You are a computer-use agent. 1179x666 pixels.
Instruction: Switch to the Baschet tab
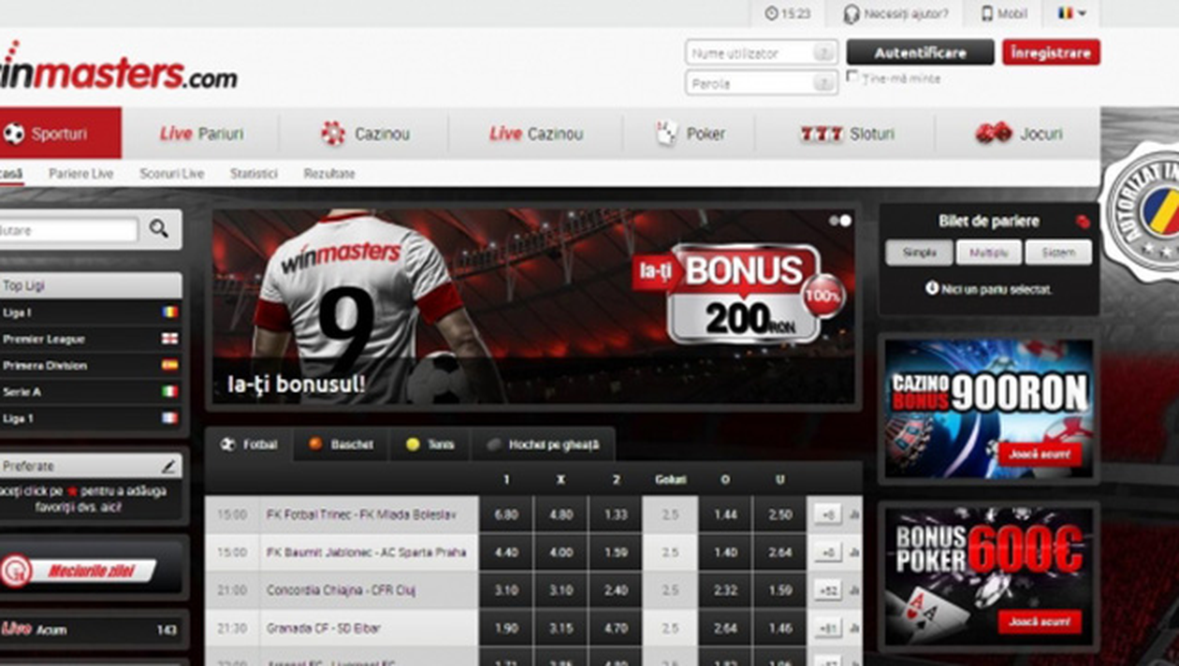point(342,444)
